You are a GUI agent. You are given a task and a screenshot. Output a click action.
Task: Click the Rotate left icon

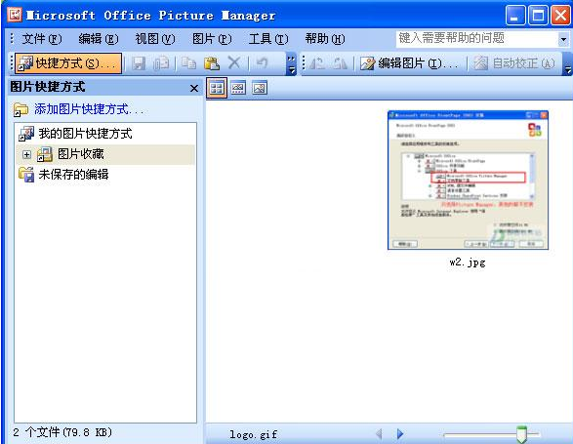pyautogui.click(x=316, y=63)
